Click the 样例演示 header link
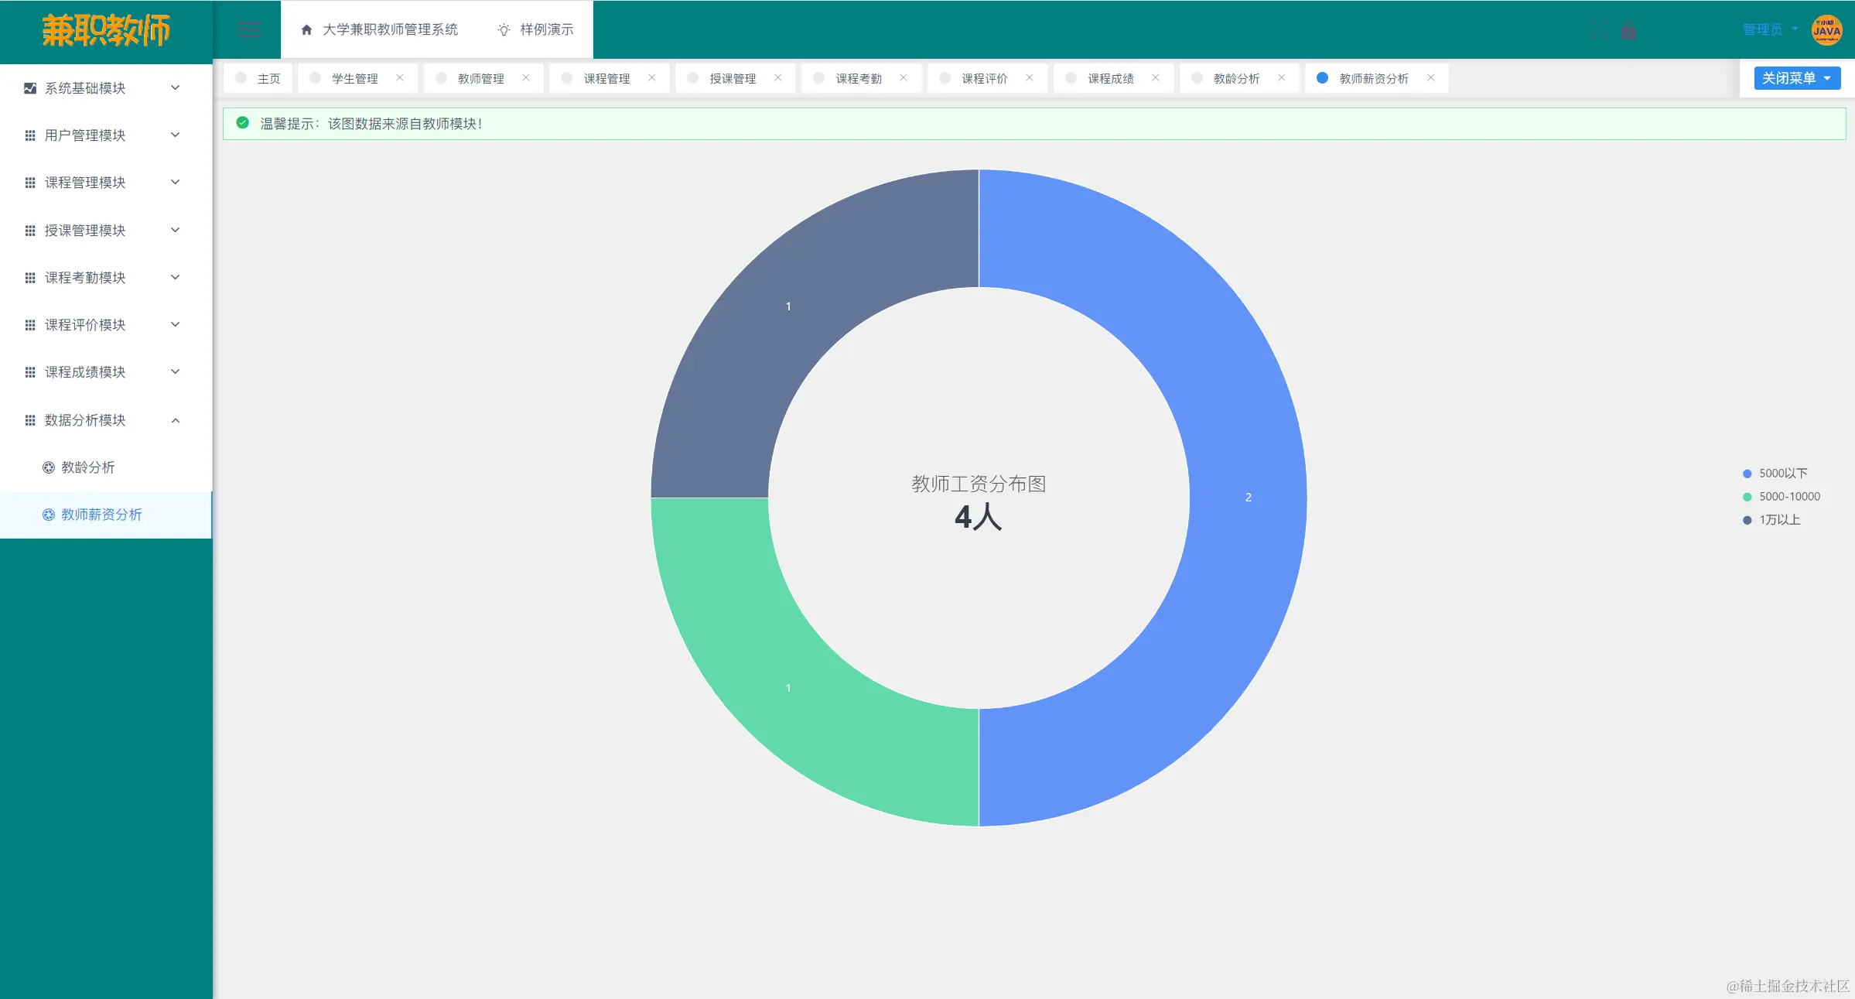Viewport: 1855px width, 999px height. [546, 29]
